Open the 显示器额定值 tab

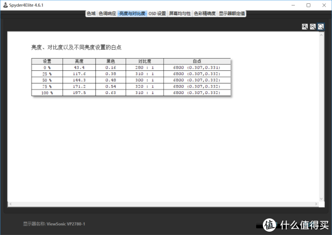tap(232, 14)
